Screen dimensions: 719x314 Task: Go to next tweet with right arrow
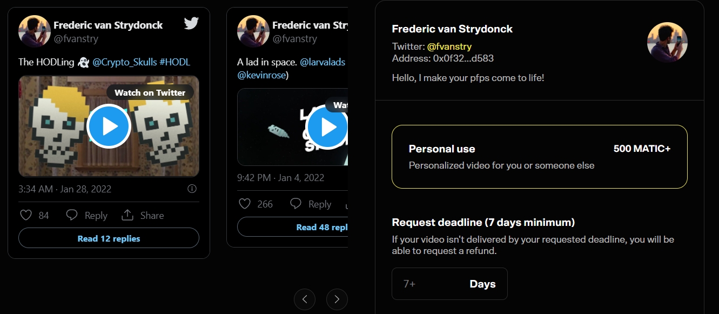(x=337, y=299)
